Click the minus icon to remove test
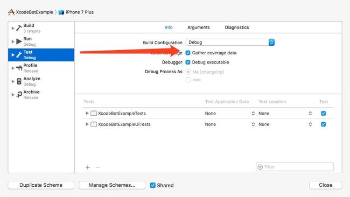350x197 pixels. (98, 167)
